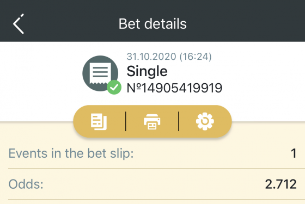Select the Events in the bet slip row

(152, 153)
